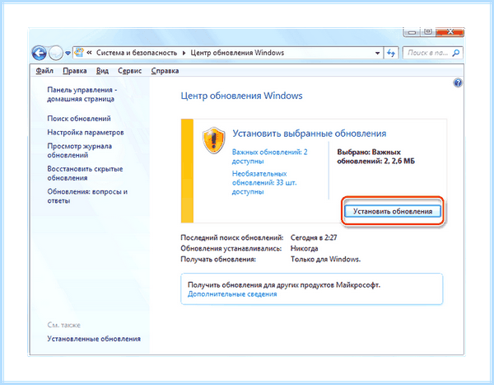This screenshot has width=494, height=385.
Task: Click the 'Только для Windows.' text
Action: pyautogui.click(x=325, y=259)
